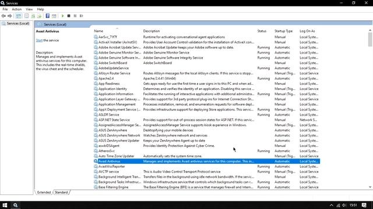
Task: Click the scrollbar down arrow
Action: point(370,187)
